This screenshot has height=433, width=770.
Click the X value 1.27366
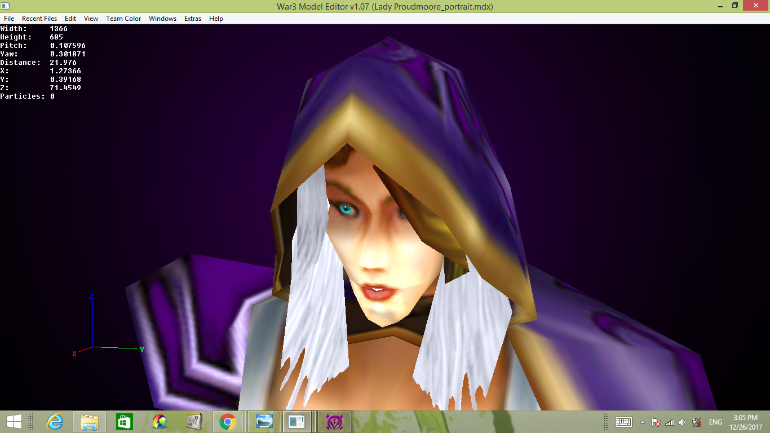tap(65, 71)
